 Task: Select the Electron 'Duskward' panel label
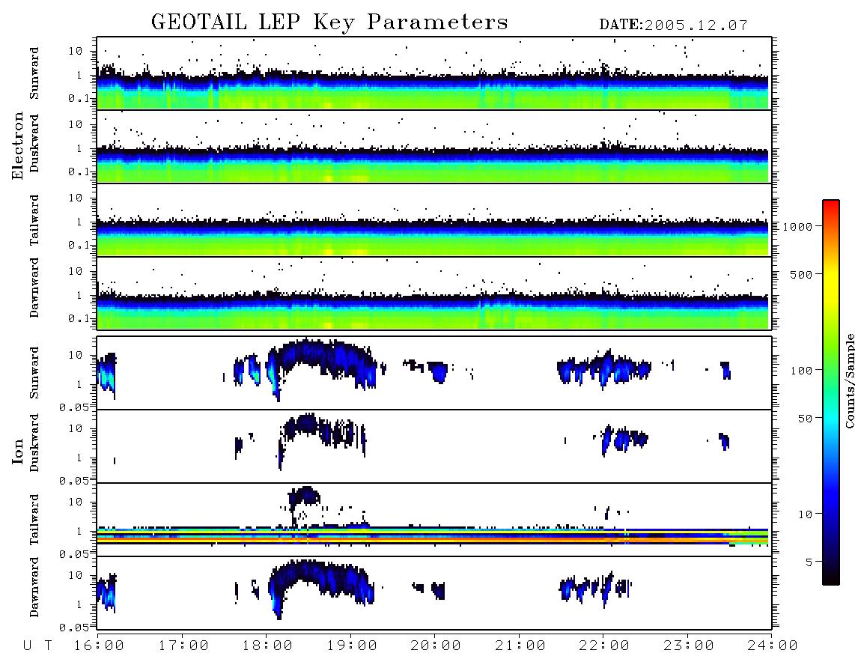click(x=34, y=144)
